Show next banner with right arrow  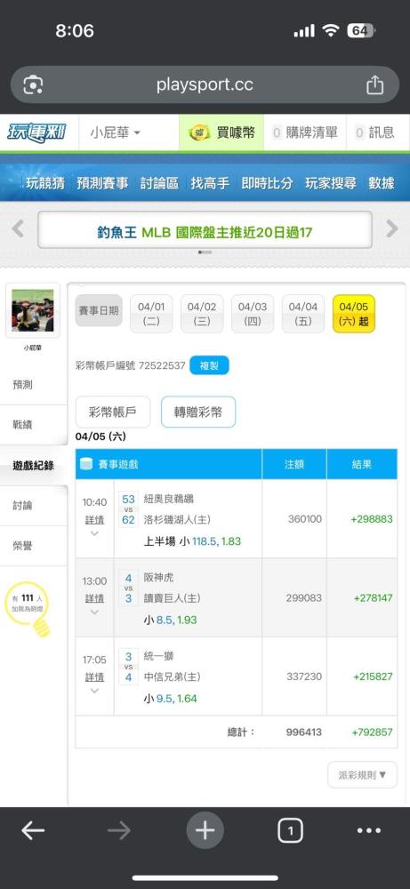392,229
